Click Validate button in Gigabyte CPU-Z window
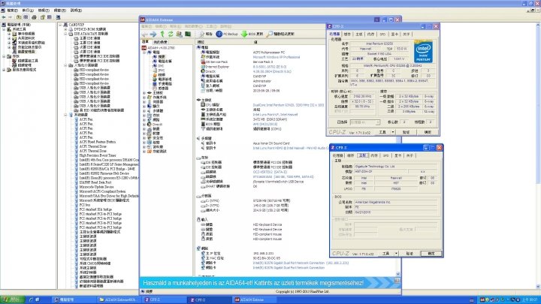 click(x=410, y=254)
